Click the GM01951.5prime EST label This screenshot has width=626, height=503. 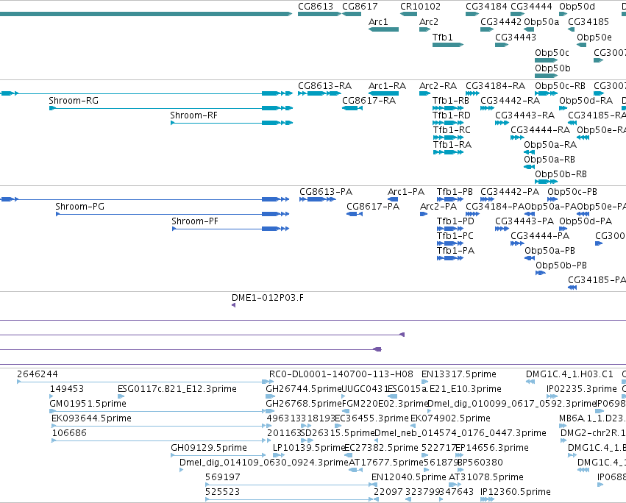88,404
